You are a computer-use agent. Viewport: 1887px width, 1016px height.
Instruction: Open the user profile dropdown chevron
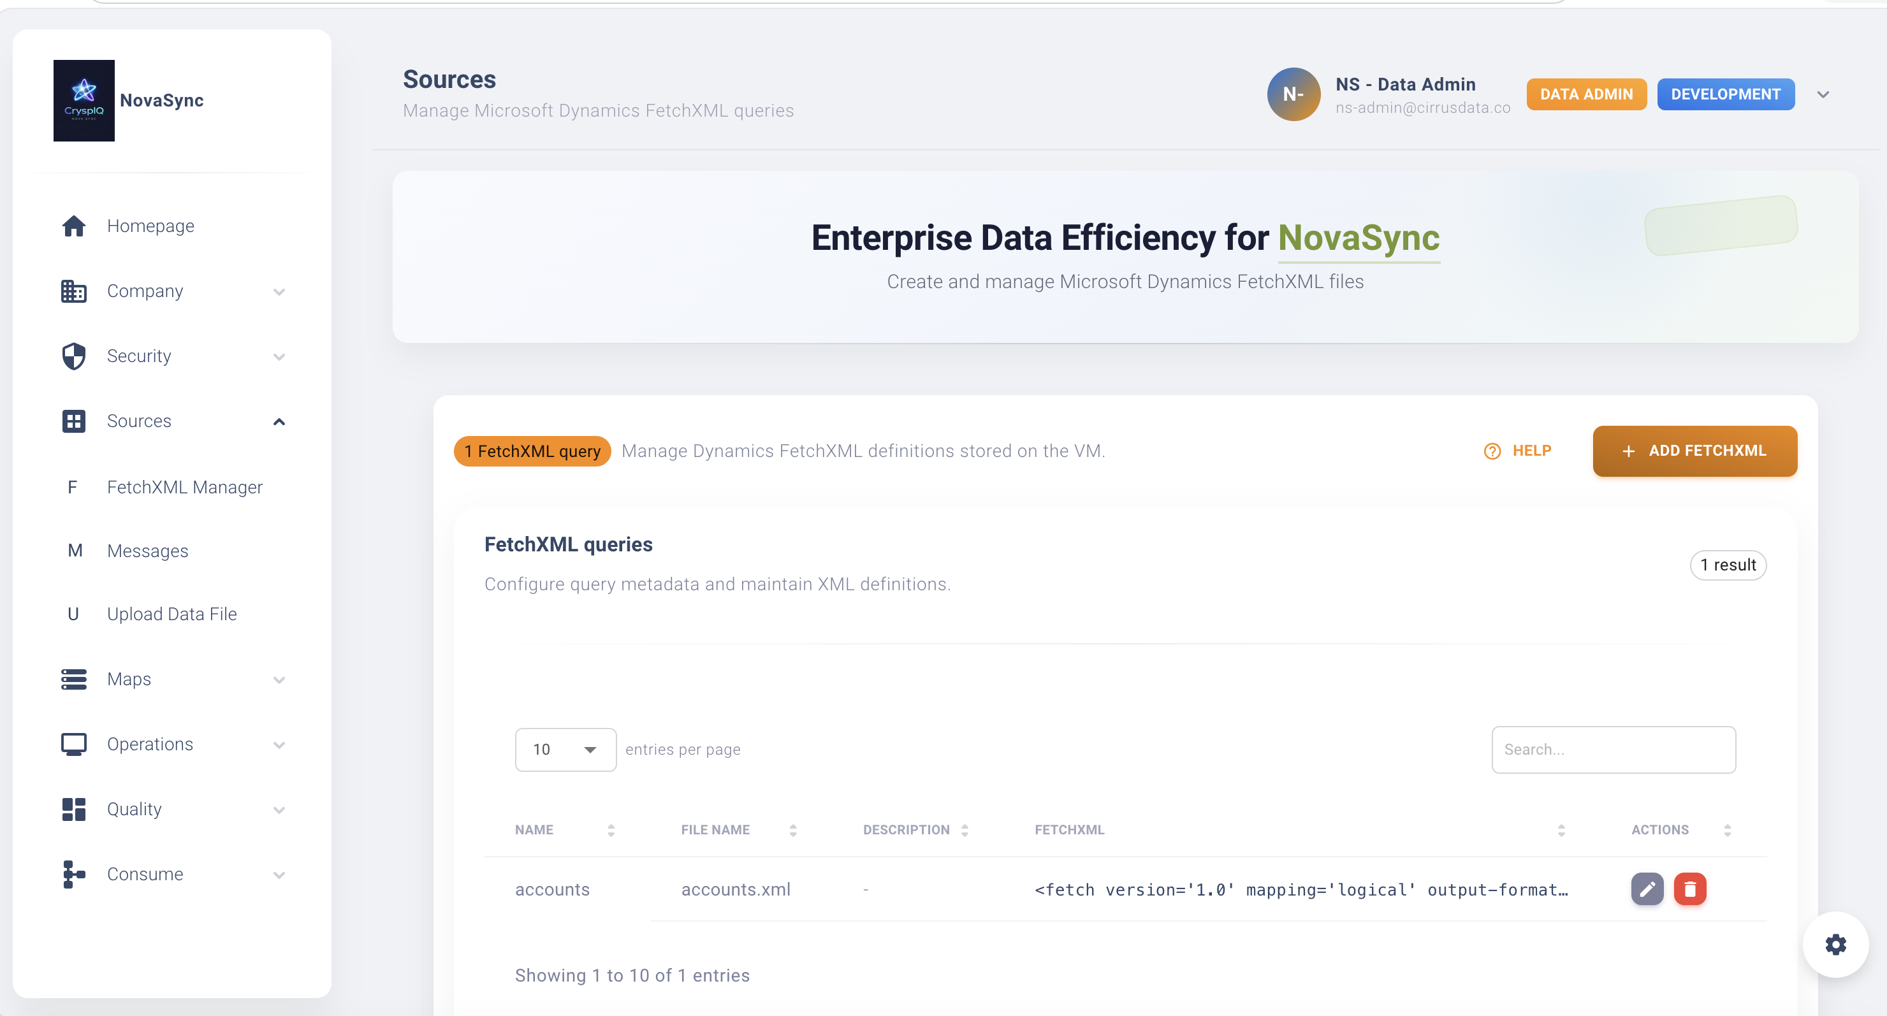point(1823,94)
